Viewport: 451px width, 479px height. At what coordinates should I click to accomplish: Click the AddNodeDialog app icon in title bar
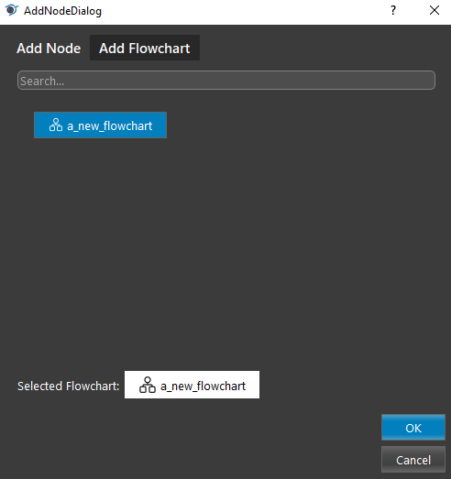click(x=12, y=10)
